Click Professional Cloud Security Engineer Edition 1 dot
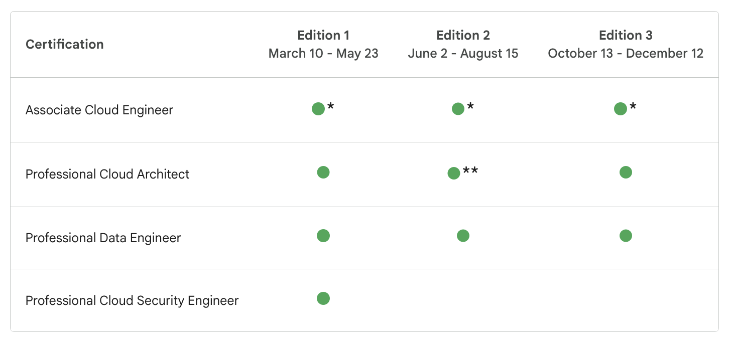The height and width of the screenshot is (344, 730). coord(323,299)
